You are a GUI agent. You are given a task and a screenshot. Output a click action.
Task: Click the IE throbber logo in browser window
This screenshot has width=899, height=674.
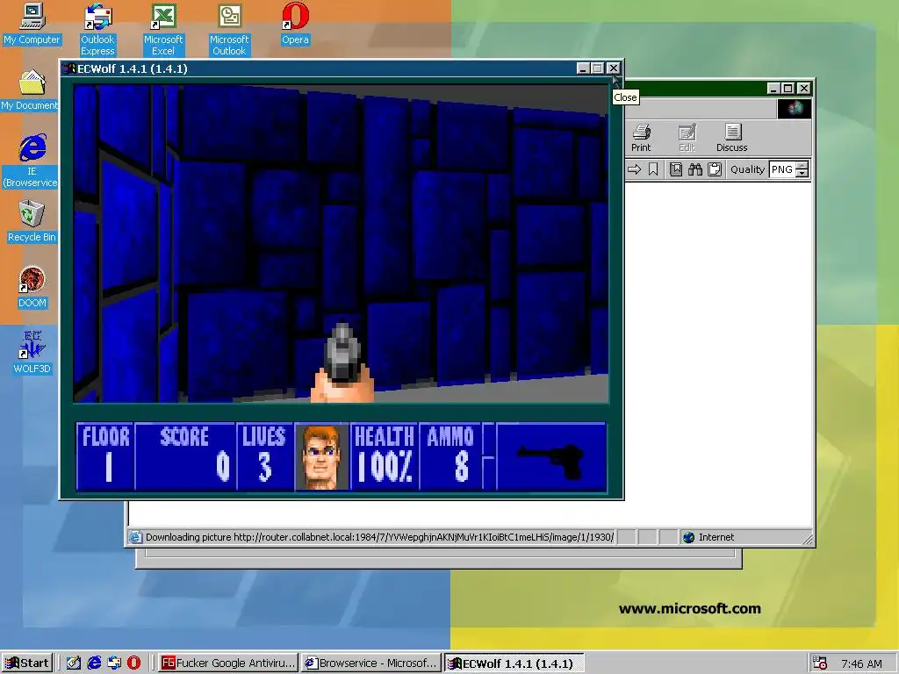pyautogui.click(x=794, y=108)
